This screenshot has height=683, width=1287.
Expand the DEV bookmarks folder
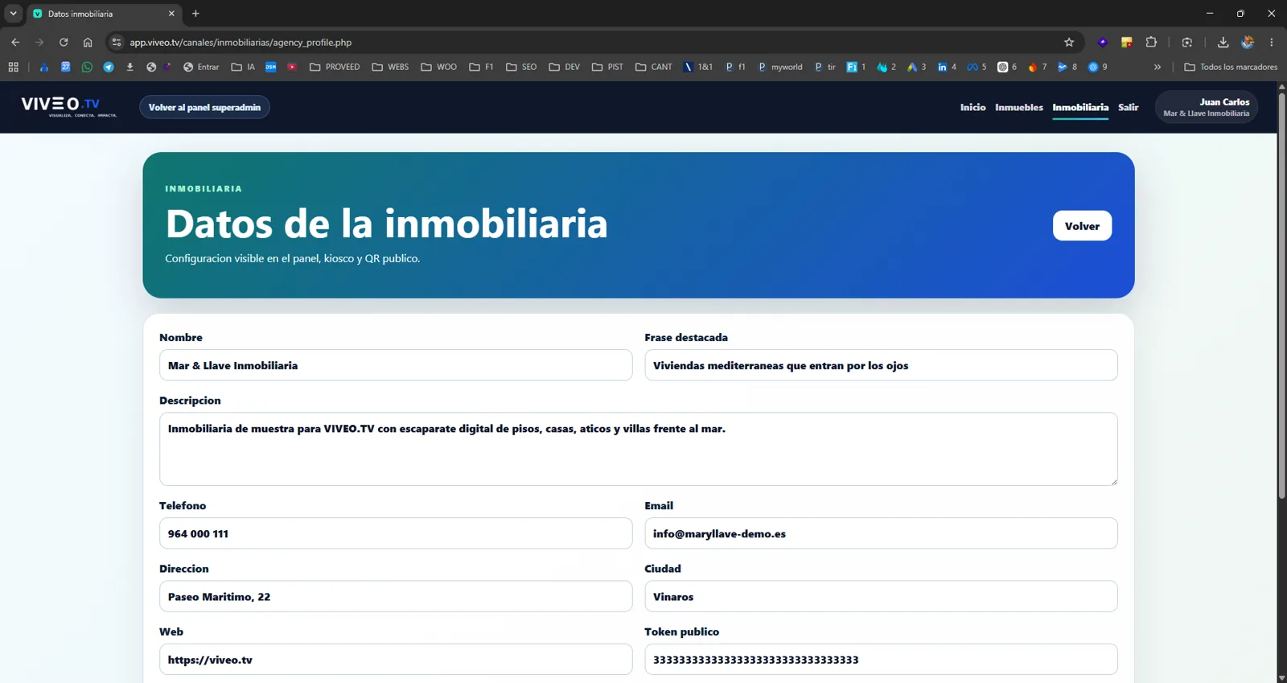tap(565, 67)
